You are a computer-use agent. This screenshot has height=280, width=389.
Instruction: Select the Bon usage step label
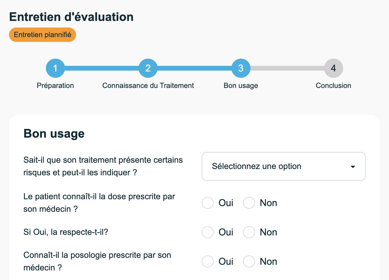[241, 86]
